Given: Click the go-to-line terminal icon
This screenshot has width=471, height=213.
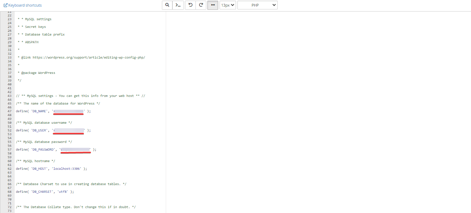Looking at the screenshot, I should (178, 5).
